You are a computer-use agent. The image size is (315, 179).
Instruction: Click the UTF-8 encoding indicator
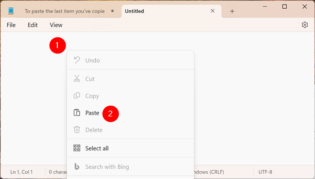click(265, 172)
